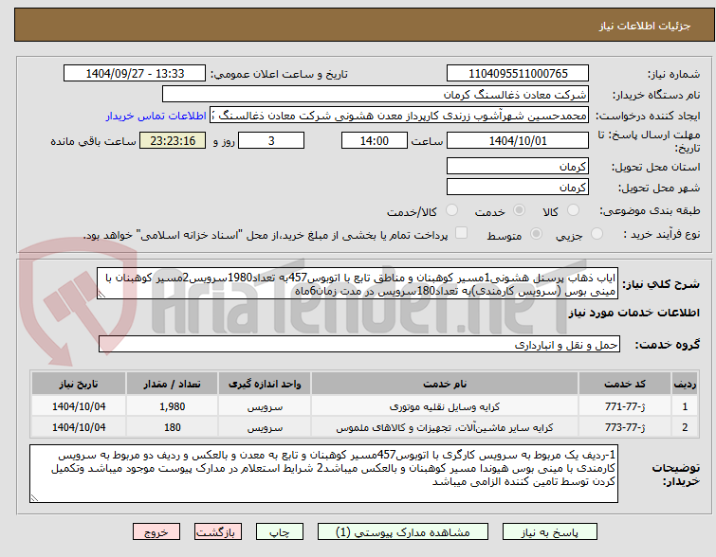Click the resize handle of شرح کلی نیاز box

coord(101,295)
